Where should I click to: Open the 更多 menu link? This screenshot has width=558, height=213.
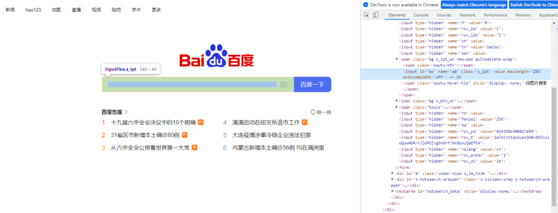tap(156, 10)
